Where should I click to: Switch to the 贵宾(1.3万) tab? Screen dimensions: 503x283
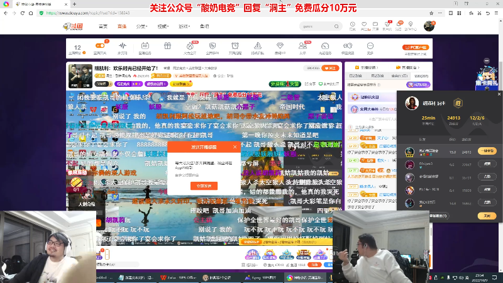399,76
